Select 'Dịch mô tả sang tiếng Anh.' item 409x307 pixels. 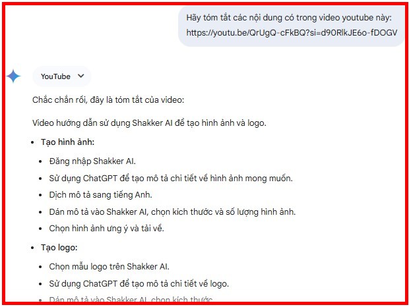point(100,195)
